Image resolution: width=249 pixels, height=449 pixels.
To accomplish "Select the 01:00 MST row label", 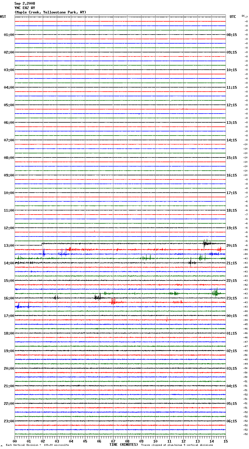I will coord(9,35).
